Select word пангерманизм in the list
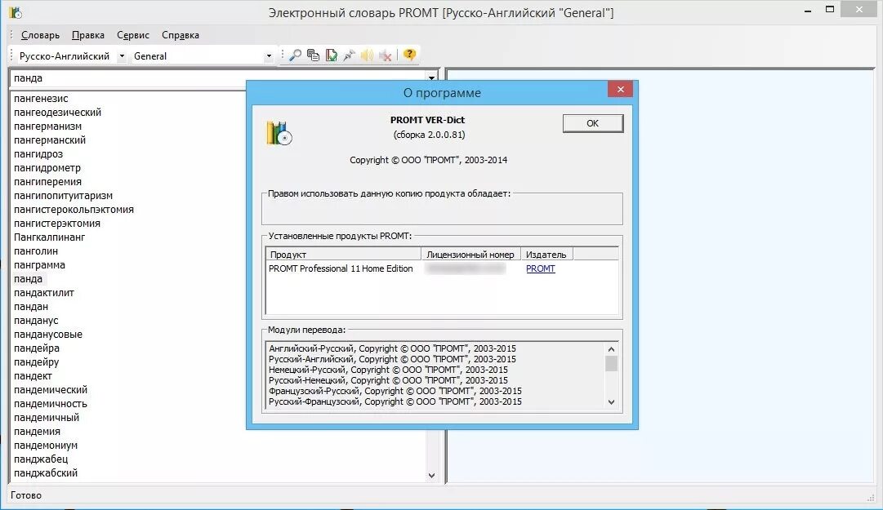Screen dimensions: 883x510 [48, 126]
